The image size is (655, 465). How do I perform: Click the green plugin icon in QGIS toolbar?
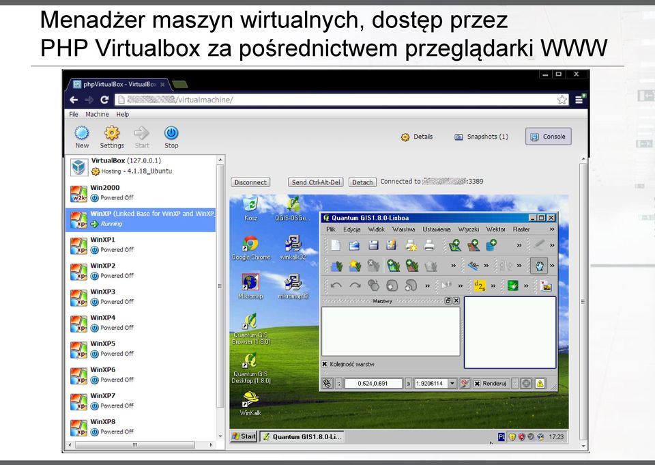tap(512, 285)
